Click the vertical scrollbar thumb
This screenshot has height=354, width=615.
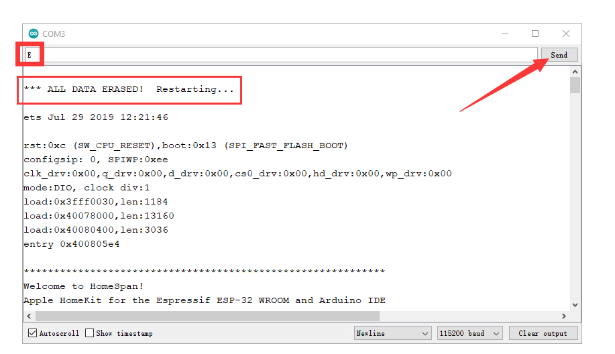tap(575, 85)
